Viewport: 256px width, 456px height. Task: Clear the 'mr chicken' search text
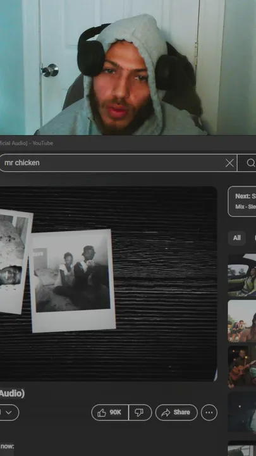(x=229, y=163)
